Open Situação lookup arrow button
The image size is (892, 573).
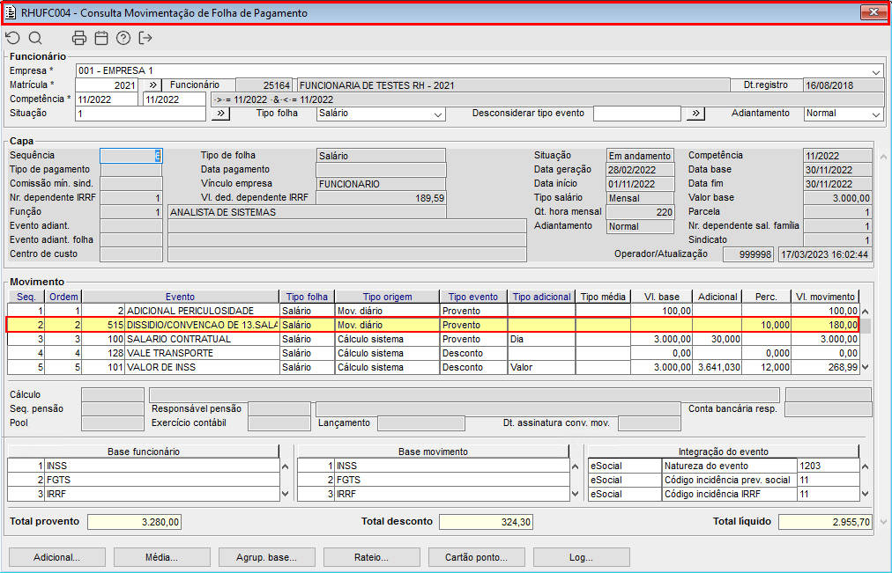[x=220, y=114]
